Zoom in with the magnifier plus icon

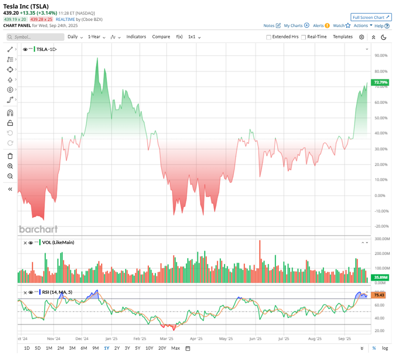(x=10, y=166)
